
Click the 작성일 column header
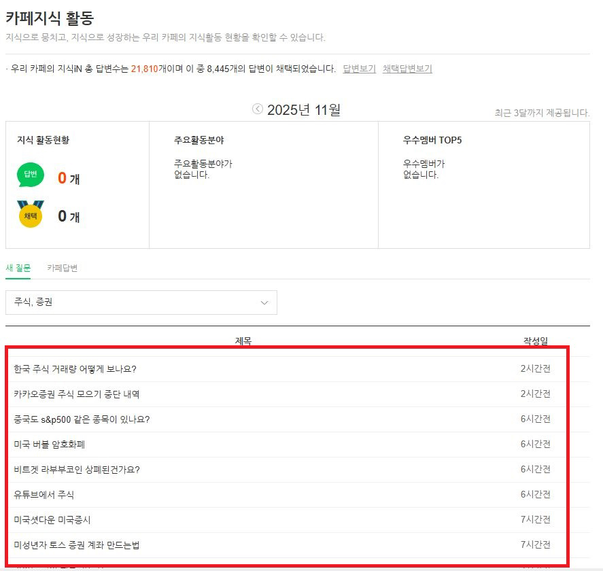click(535, 341)
